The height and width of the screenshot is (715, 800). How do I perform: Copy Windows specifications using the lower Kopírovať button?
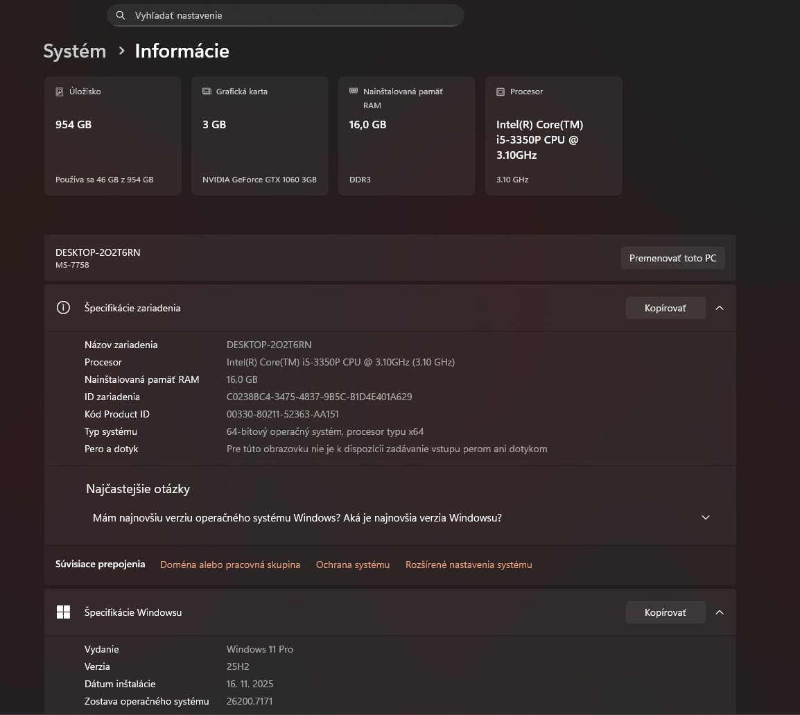click(x=665, y=612)
